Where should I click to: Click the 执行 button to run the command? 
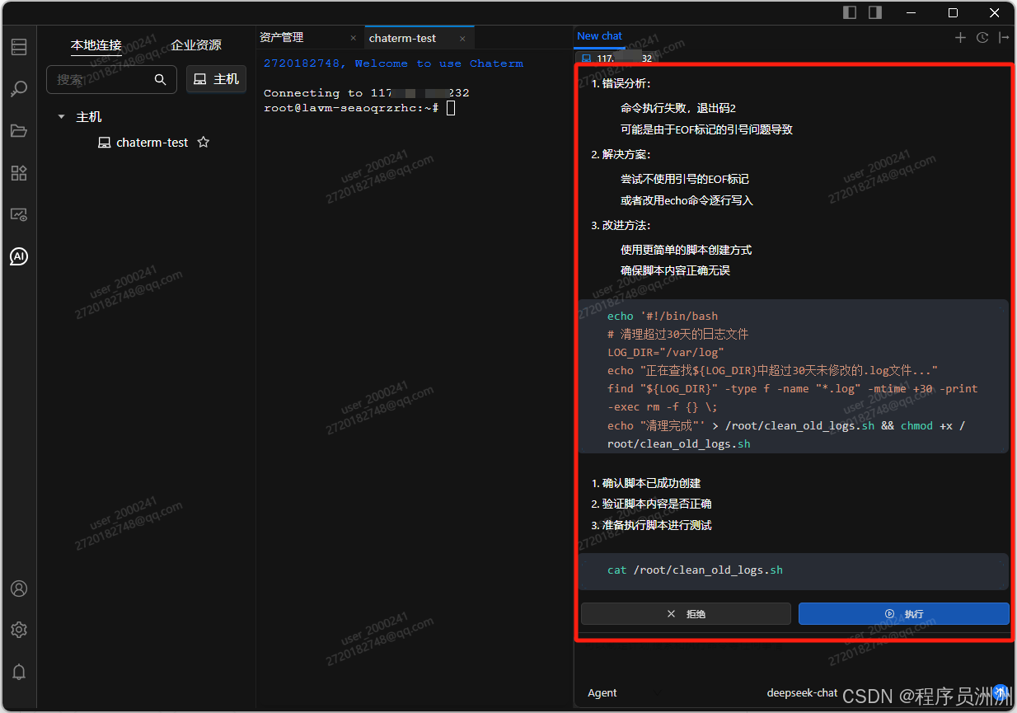click(903, 613)
